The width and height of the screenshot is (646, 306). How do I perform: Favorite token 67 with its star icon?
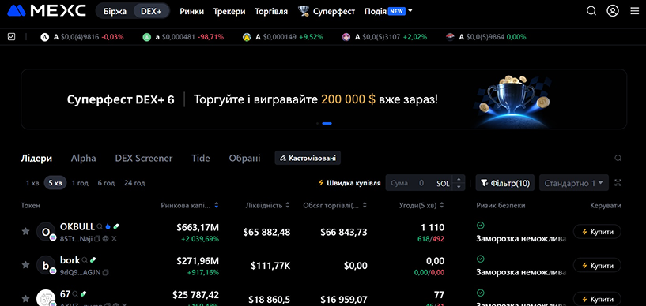(x=25, y=298)
